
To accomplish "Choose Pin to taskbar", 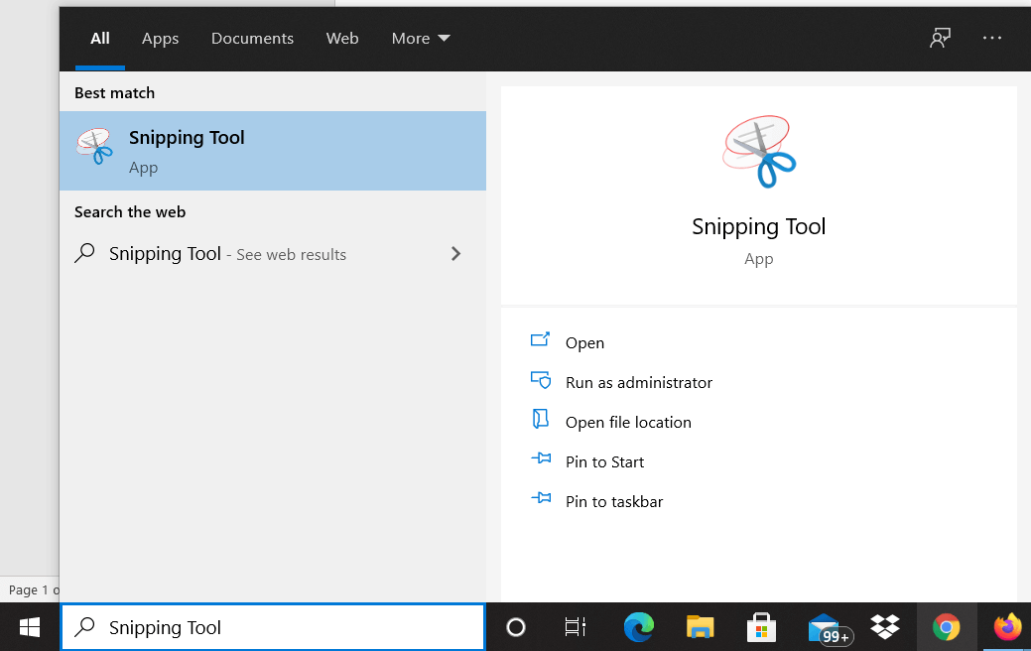I will click(614, 502).
